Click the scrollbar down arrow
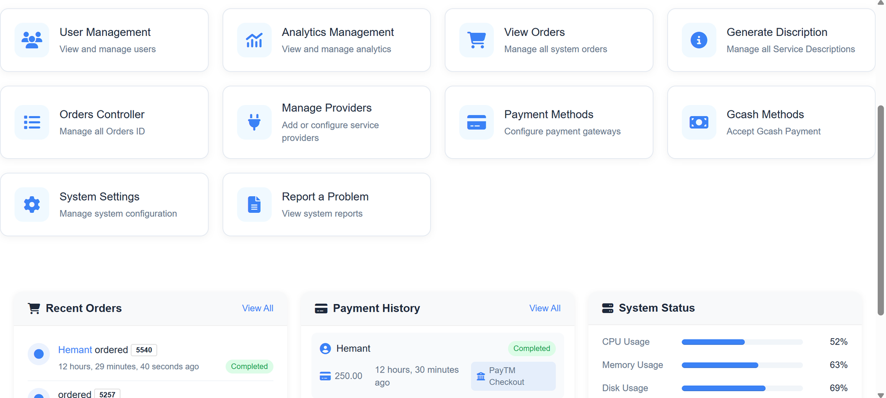 point(880,395)
